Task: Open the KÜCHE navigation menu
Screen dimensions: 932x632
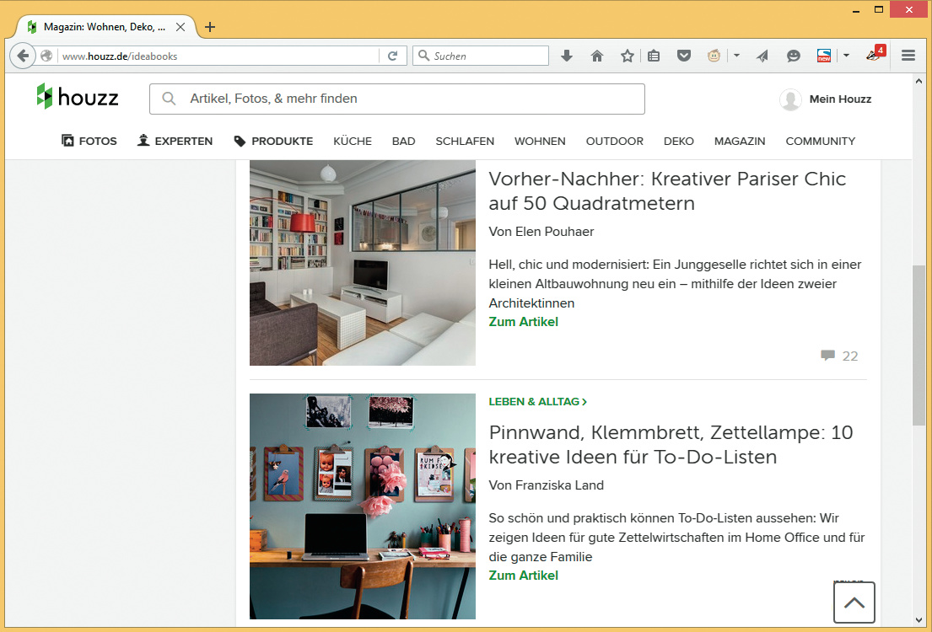Action: pos(353,142)
